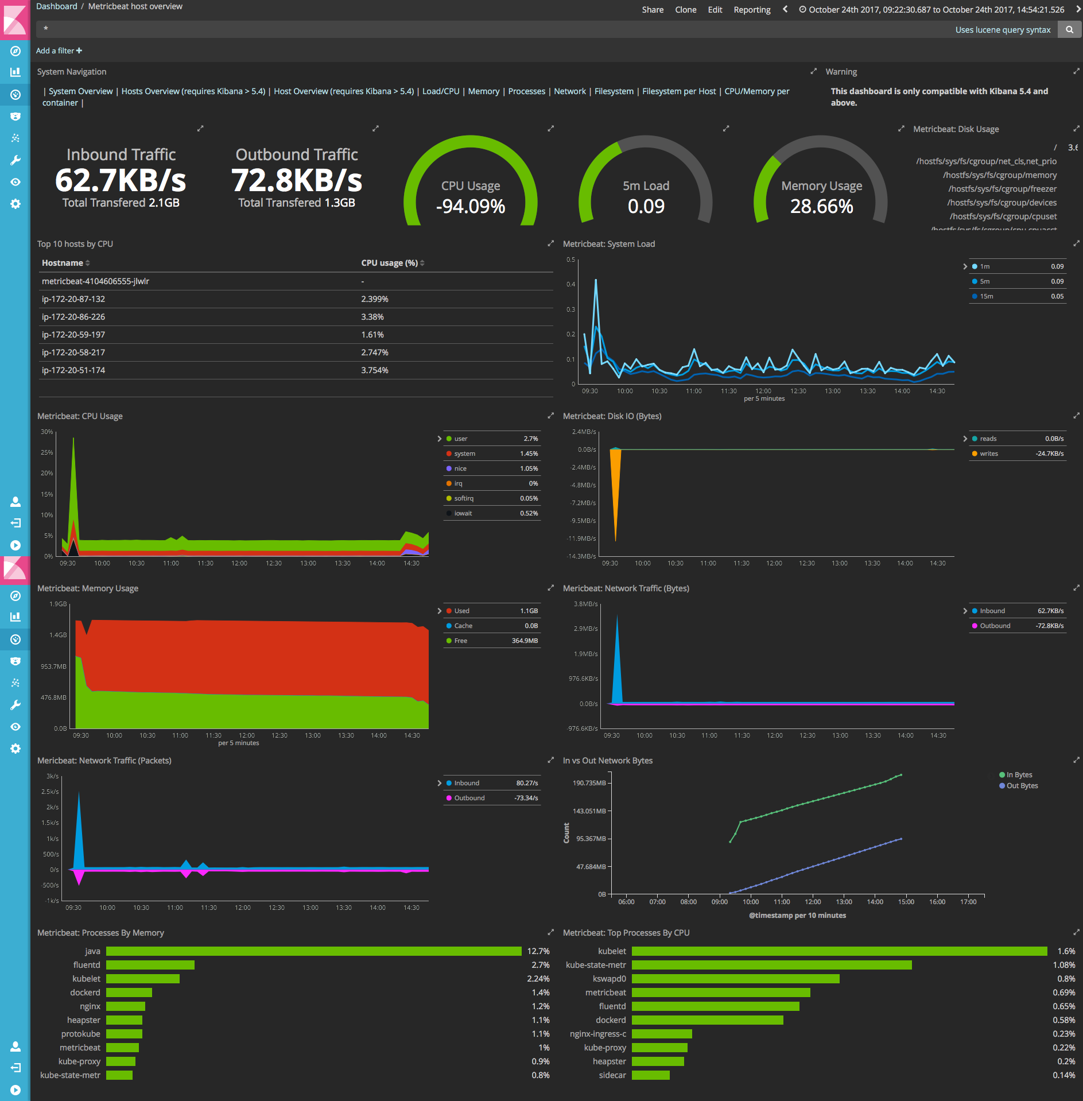Maximize the Metricbeat: Disk IO (Bytes) panel
The height and width of the screenshot is (1101, 1083).
pos(1076,416)
